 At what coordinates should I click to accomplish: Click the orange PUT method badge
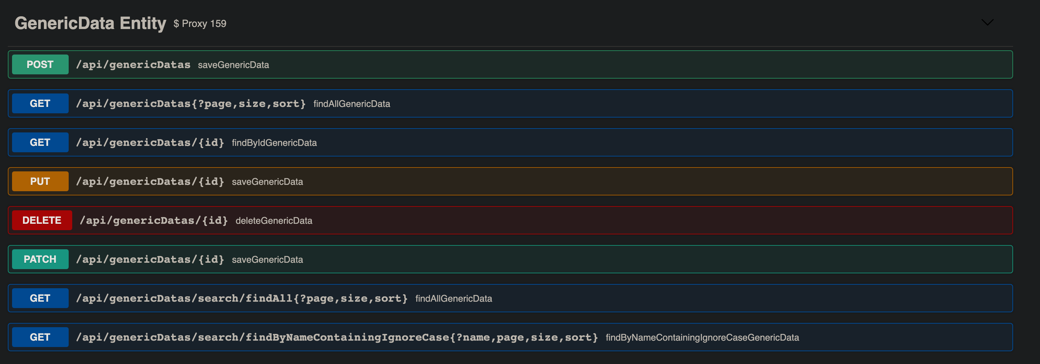pyautogui.click(x=40, y=181)
